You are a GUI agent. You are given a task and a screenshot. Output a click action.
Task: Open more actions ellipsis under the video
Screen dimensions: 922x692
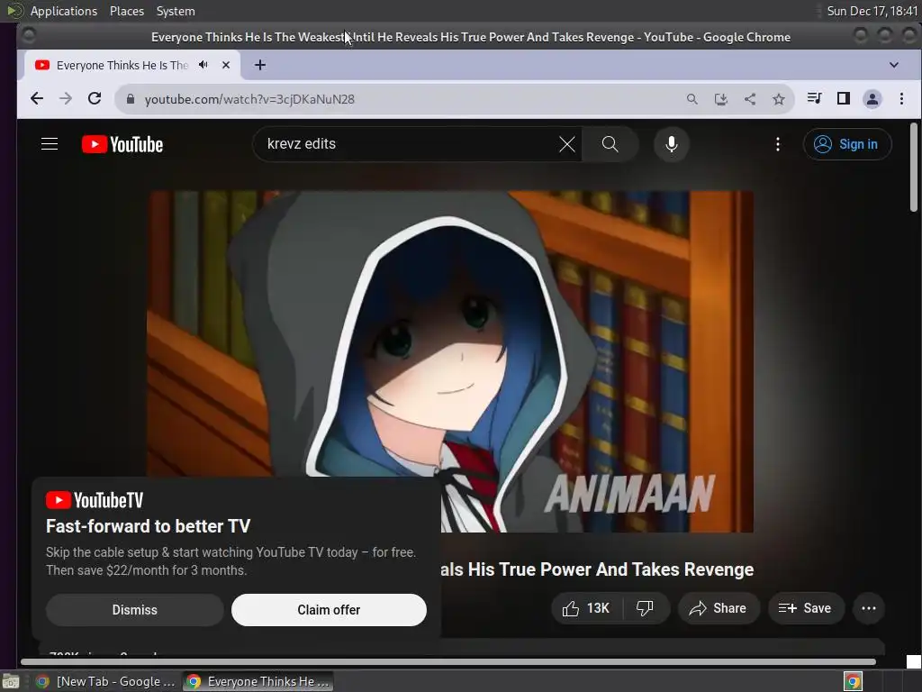click(869, 608)
